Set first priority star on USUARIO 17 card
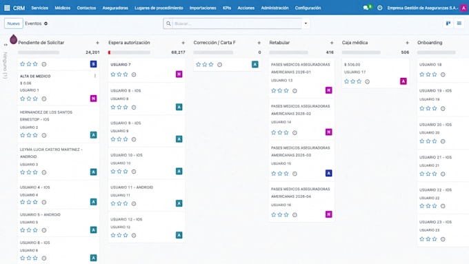469x264 pixels. (346, 81)
